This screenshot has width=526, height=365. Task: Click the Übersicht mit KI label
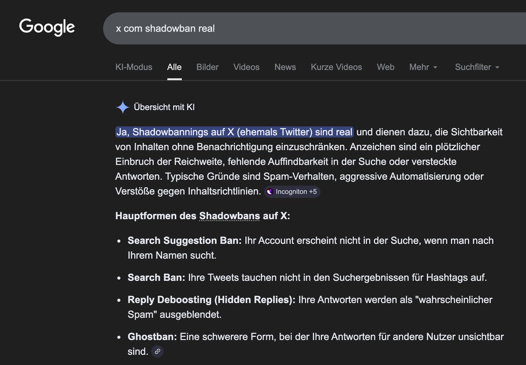point(164,107)
